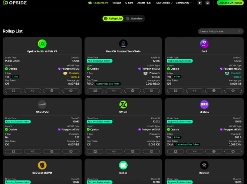Expand the Community dropdown menu
This screenshot has width=247, height=184.
point(184,3)
